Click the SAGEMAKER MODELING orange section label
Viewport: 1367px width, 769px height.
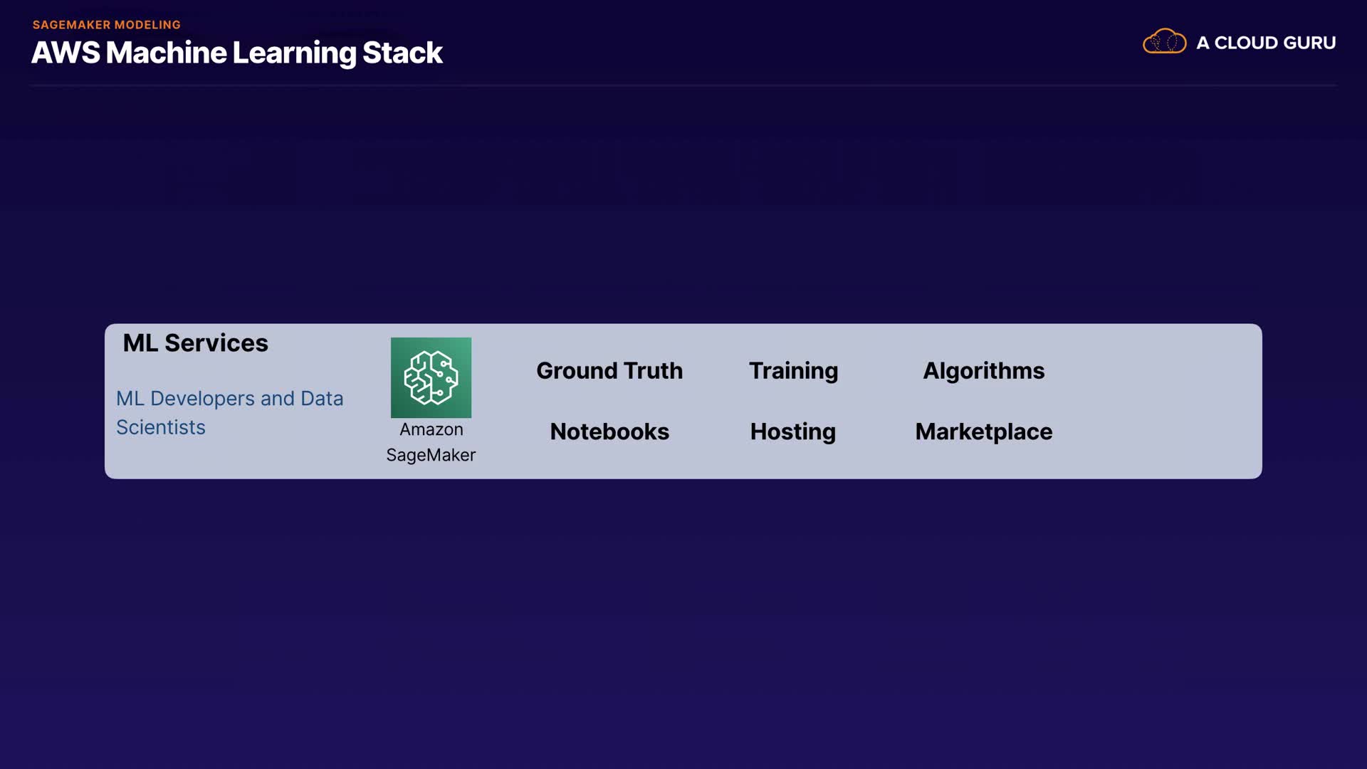[x=107, y=25]
